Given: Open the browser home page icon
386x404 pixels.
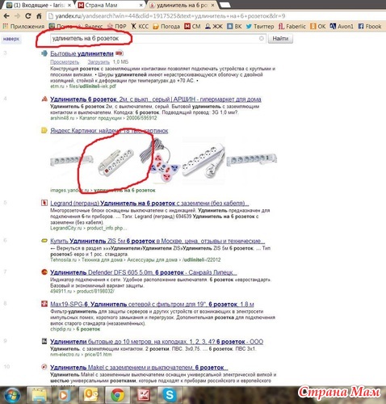Looking at the screenshot, I should (x=39, y=16).
